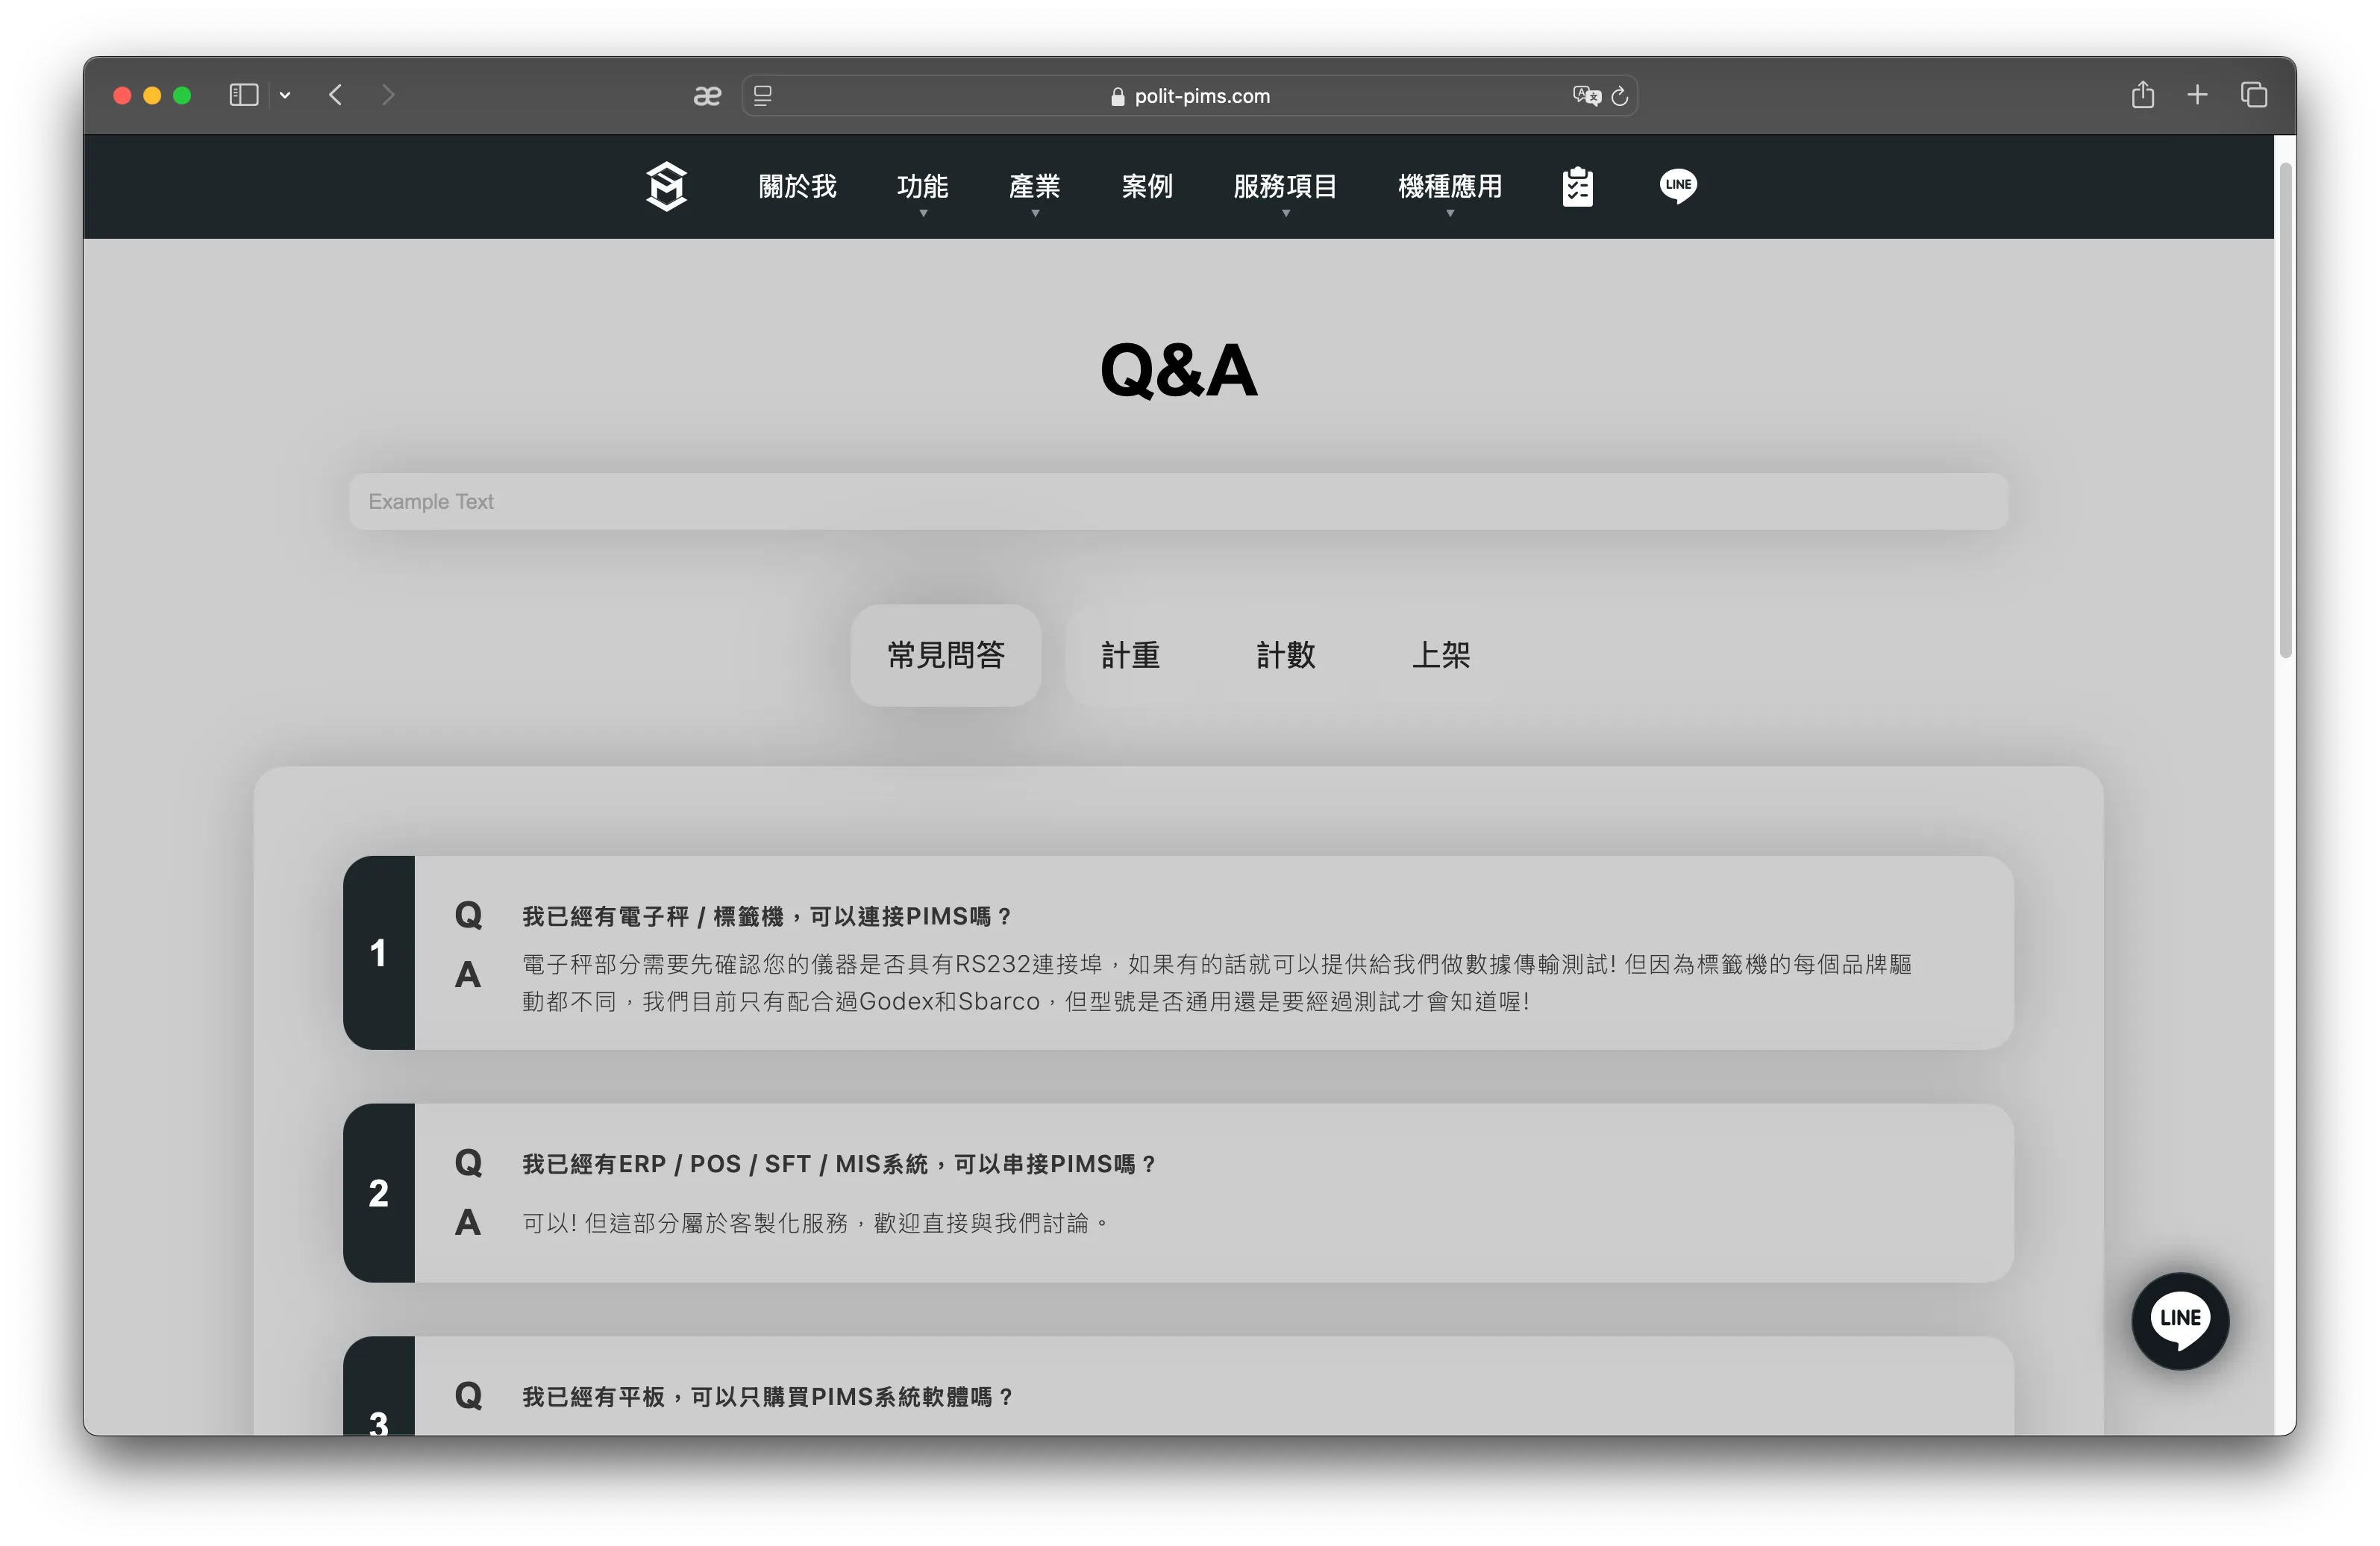This screenshot has width=2380, height=1546.
Task: Open the clipboard checklist icon in navbar
Action: click(x=1578, y=186)
